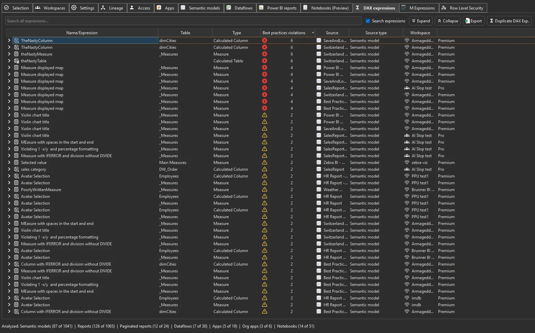
Task: Sort by Source type column header
Action: (376, 33)
